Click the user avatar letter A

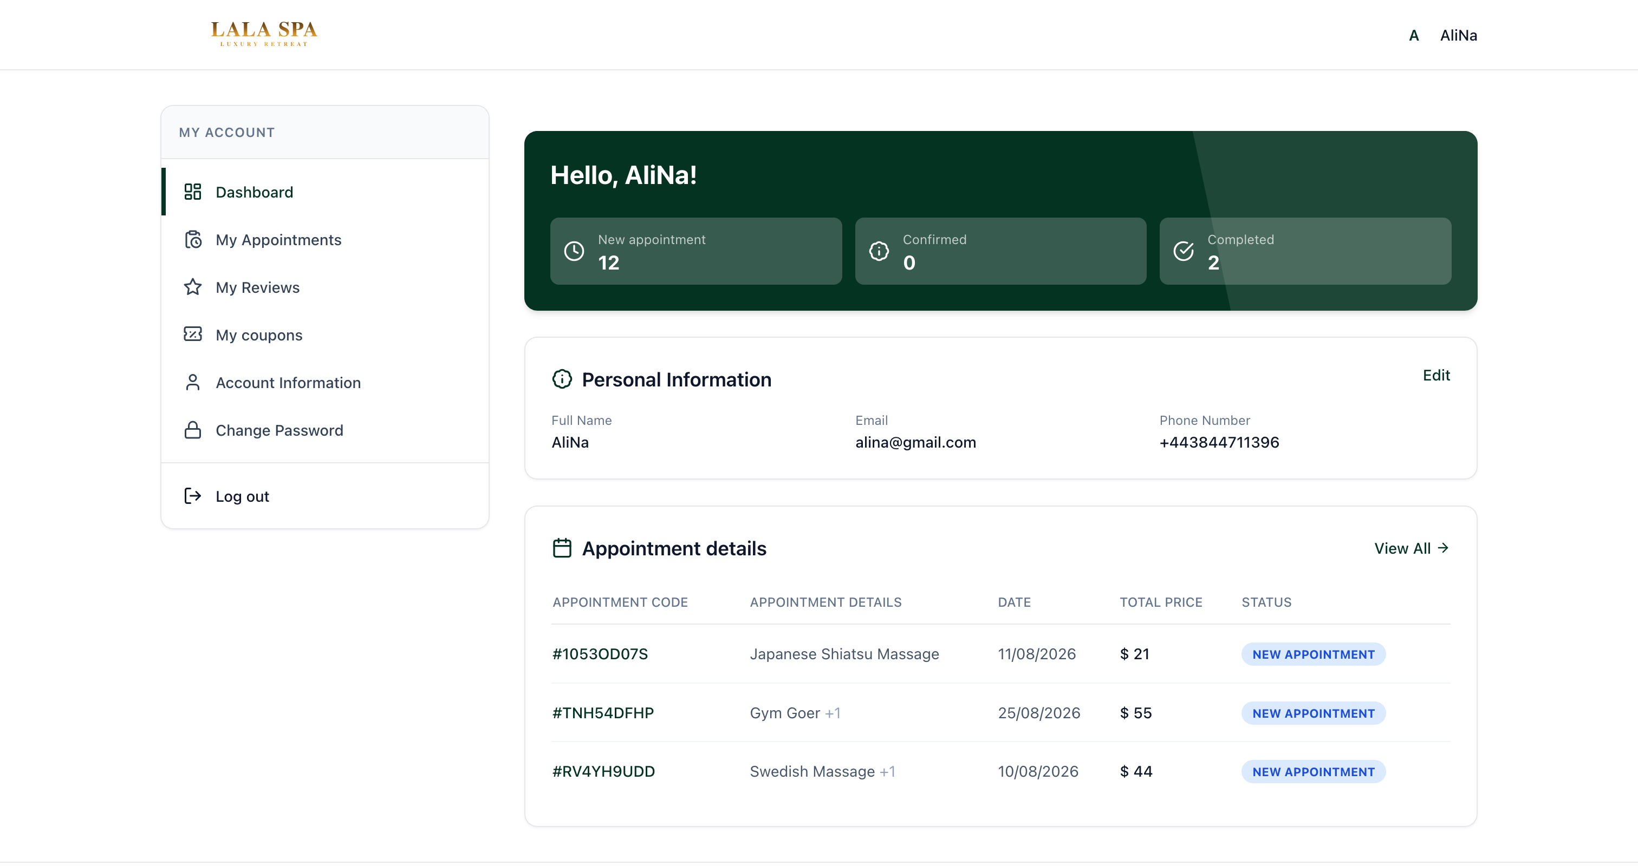1414,36
